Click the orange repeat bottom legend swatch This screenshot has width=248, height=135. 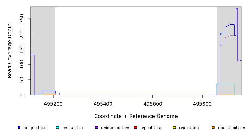point(213,127)
